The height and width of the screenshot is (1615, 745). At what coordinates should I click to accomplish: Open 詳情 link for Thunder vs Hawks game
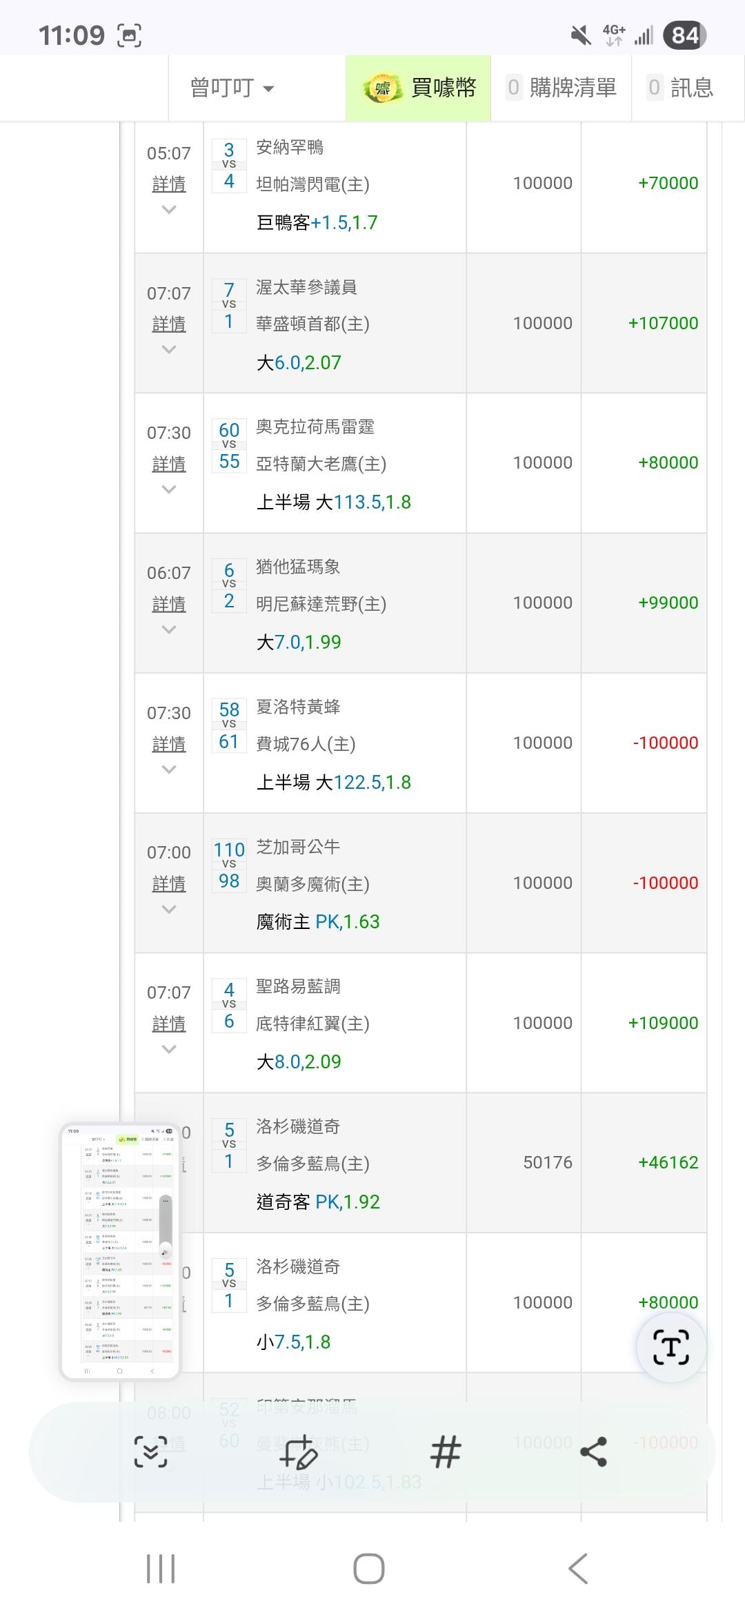pos(169,464)
